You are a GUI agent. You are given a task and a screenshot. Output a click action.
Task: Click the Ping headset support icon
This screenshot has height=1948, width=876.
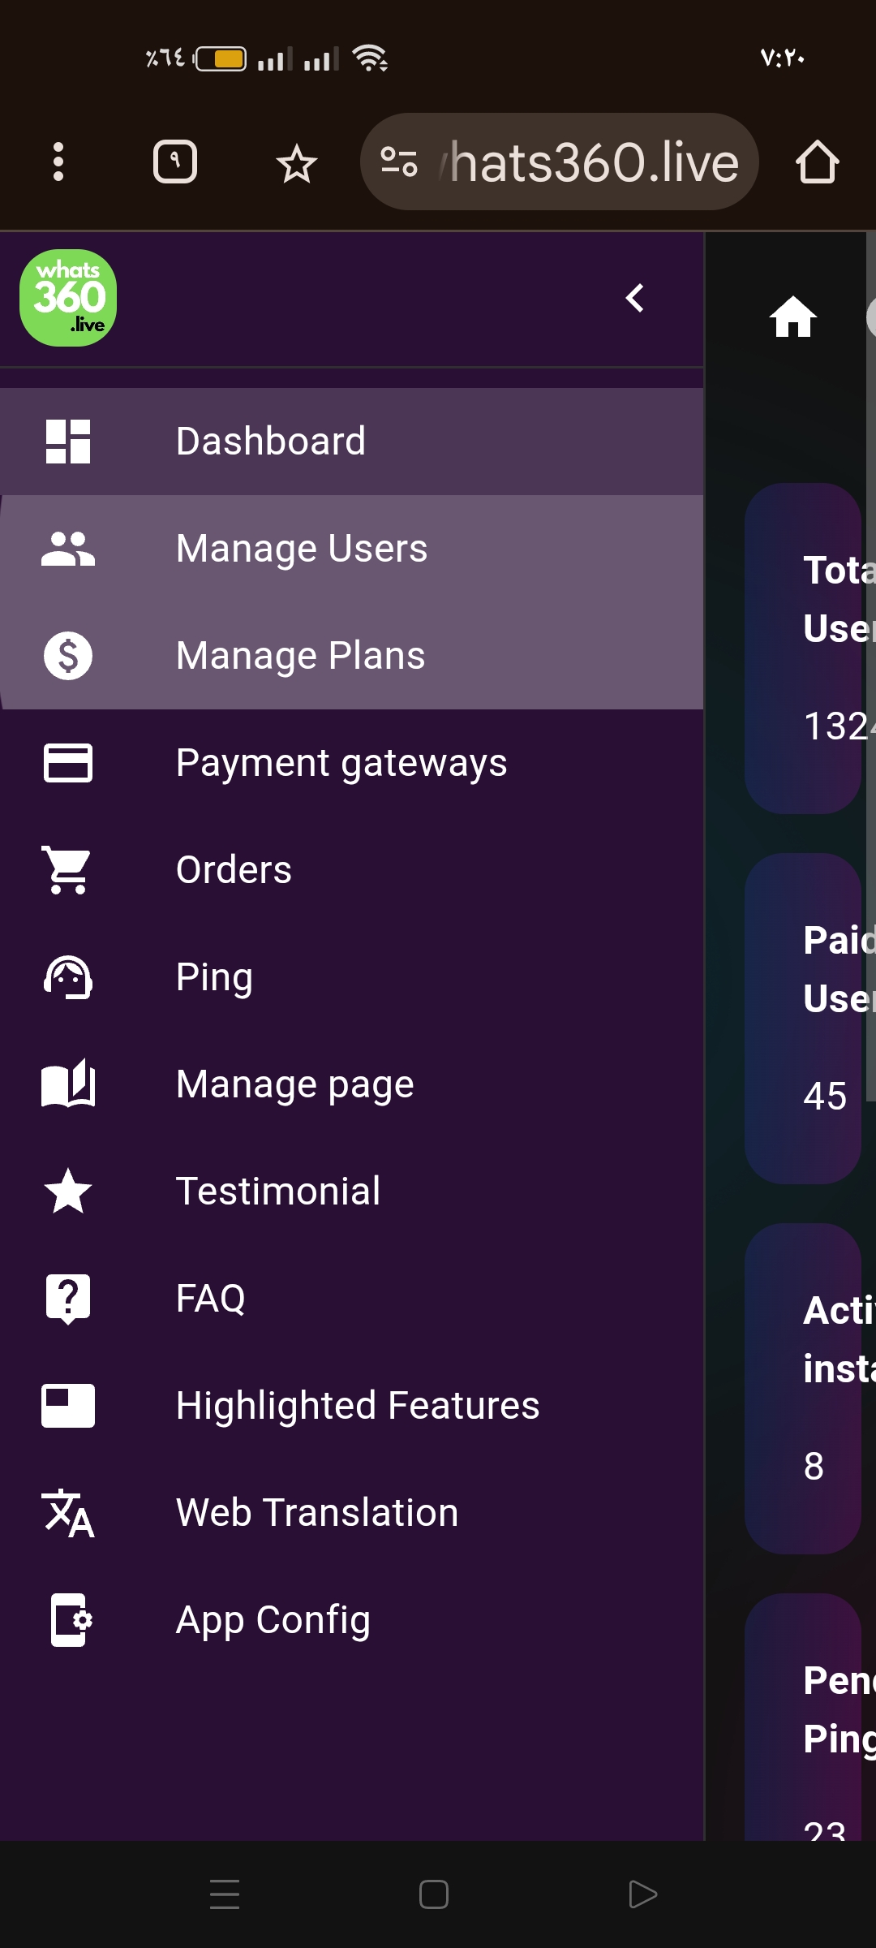(x=68, y=977)
